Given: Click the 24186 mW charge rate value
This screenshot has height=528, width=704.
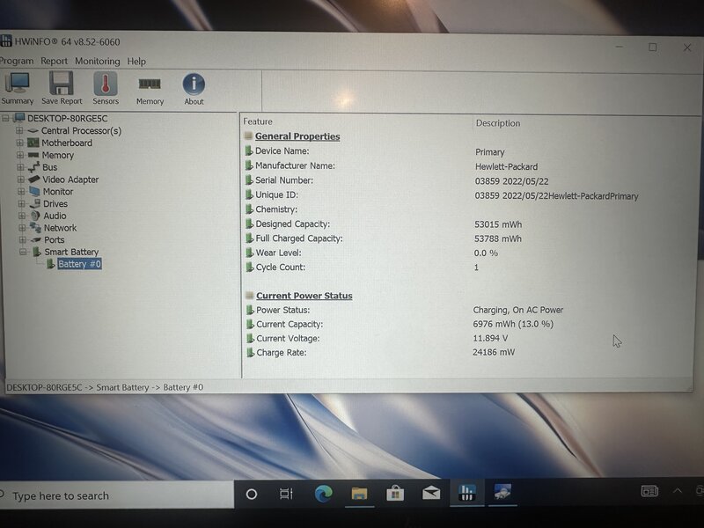Looking at the screenshot, I should (x=494, y=352).
